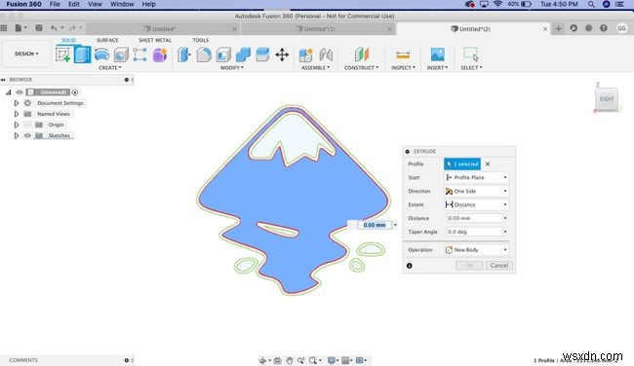Viewport: 634px width, 366px height.
Task: Toggle visibility of the unsaved root component
Action: 19,92
